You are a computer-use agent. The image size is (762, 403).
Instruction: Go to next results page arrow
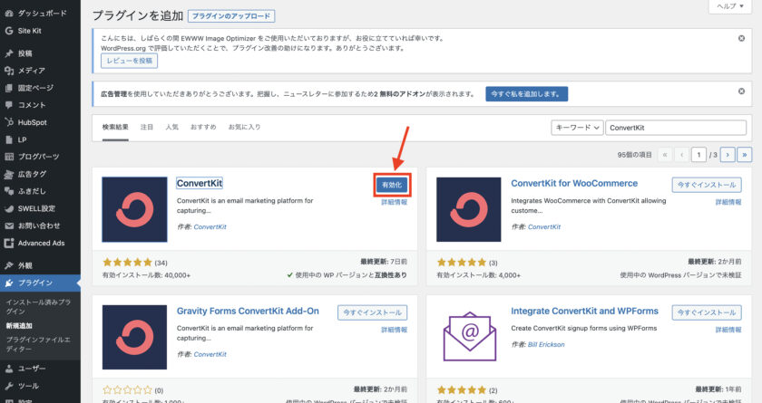pyautogui.click(x=728, y=155)
